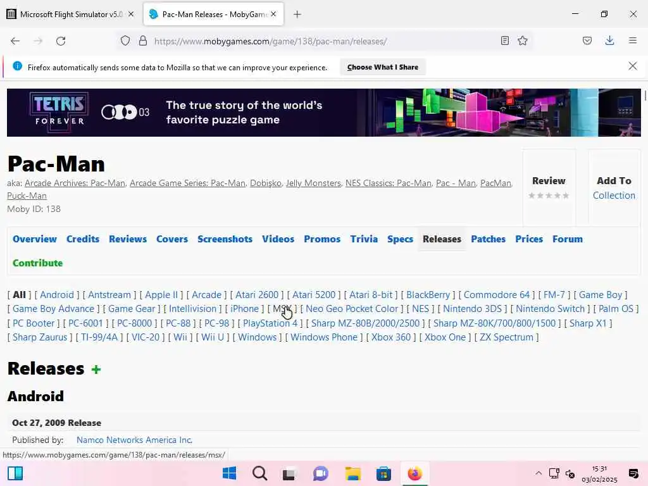Open the Trivia tab
The height and width of the screenshot is (486, 648).
point(364,239)
